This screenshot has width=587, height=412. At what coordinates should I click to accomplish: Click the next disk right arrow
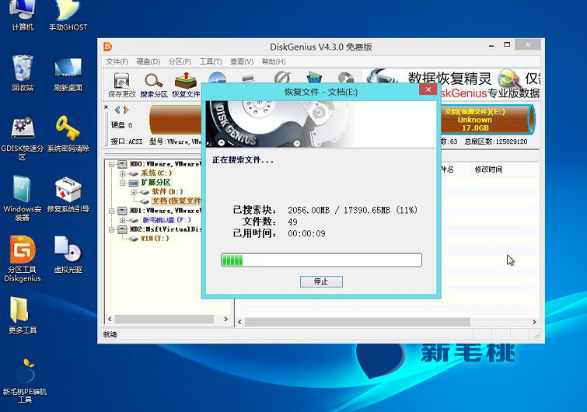(x=126, y=110)
